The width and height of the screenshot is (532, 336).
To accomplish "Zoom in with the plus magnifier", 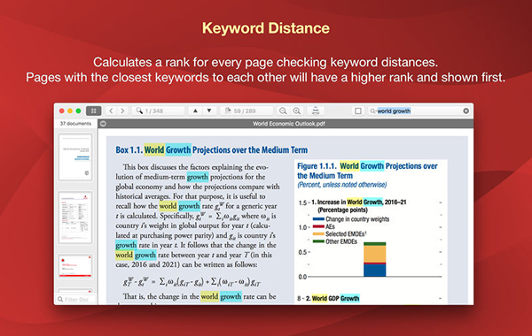I will pyautogui.click(x=297, y=111).
